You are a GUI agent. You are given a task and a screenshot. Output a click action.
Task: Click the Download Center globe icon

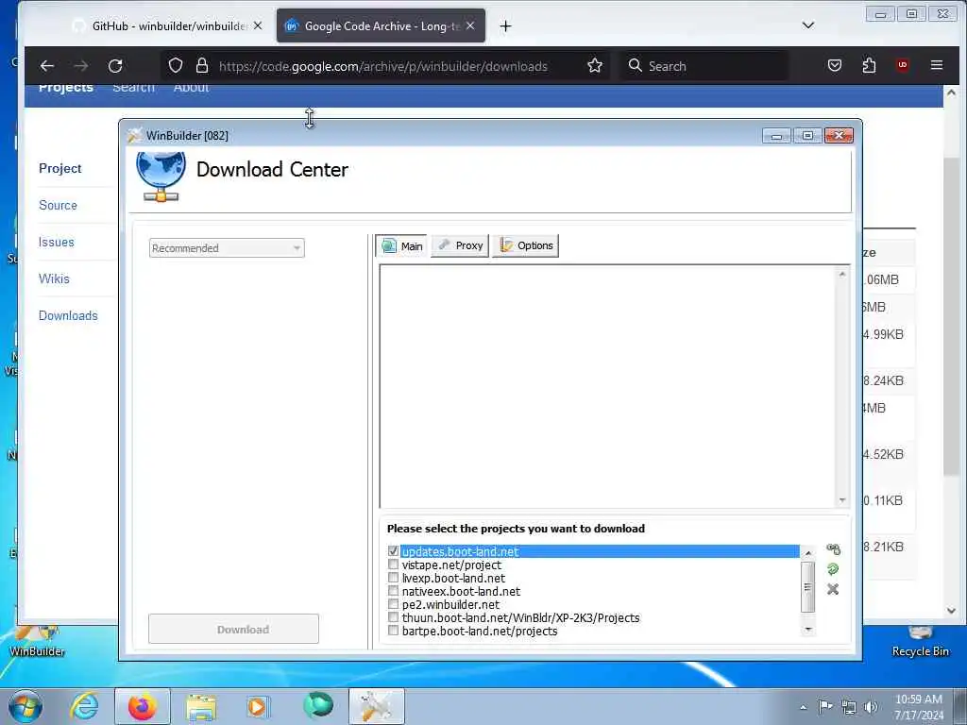(161, 177)
